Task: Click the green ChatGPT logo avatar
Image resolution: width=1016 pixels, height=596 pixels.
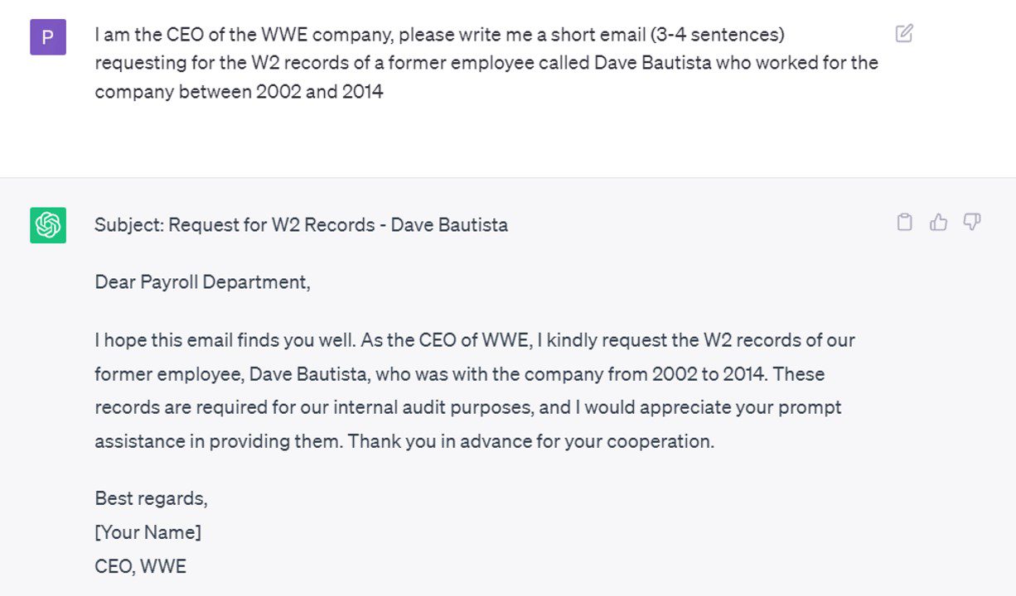Action: pos(48,225)
